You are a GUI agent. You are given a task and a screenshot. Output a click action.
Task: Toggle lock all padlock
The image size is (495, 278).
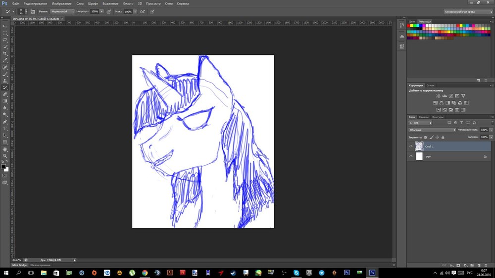[x=443, y=137]
